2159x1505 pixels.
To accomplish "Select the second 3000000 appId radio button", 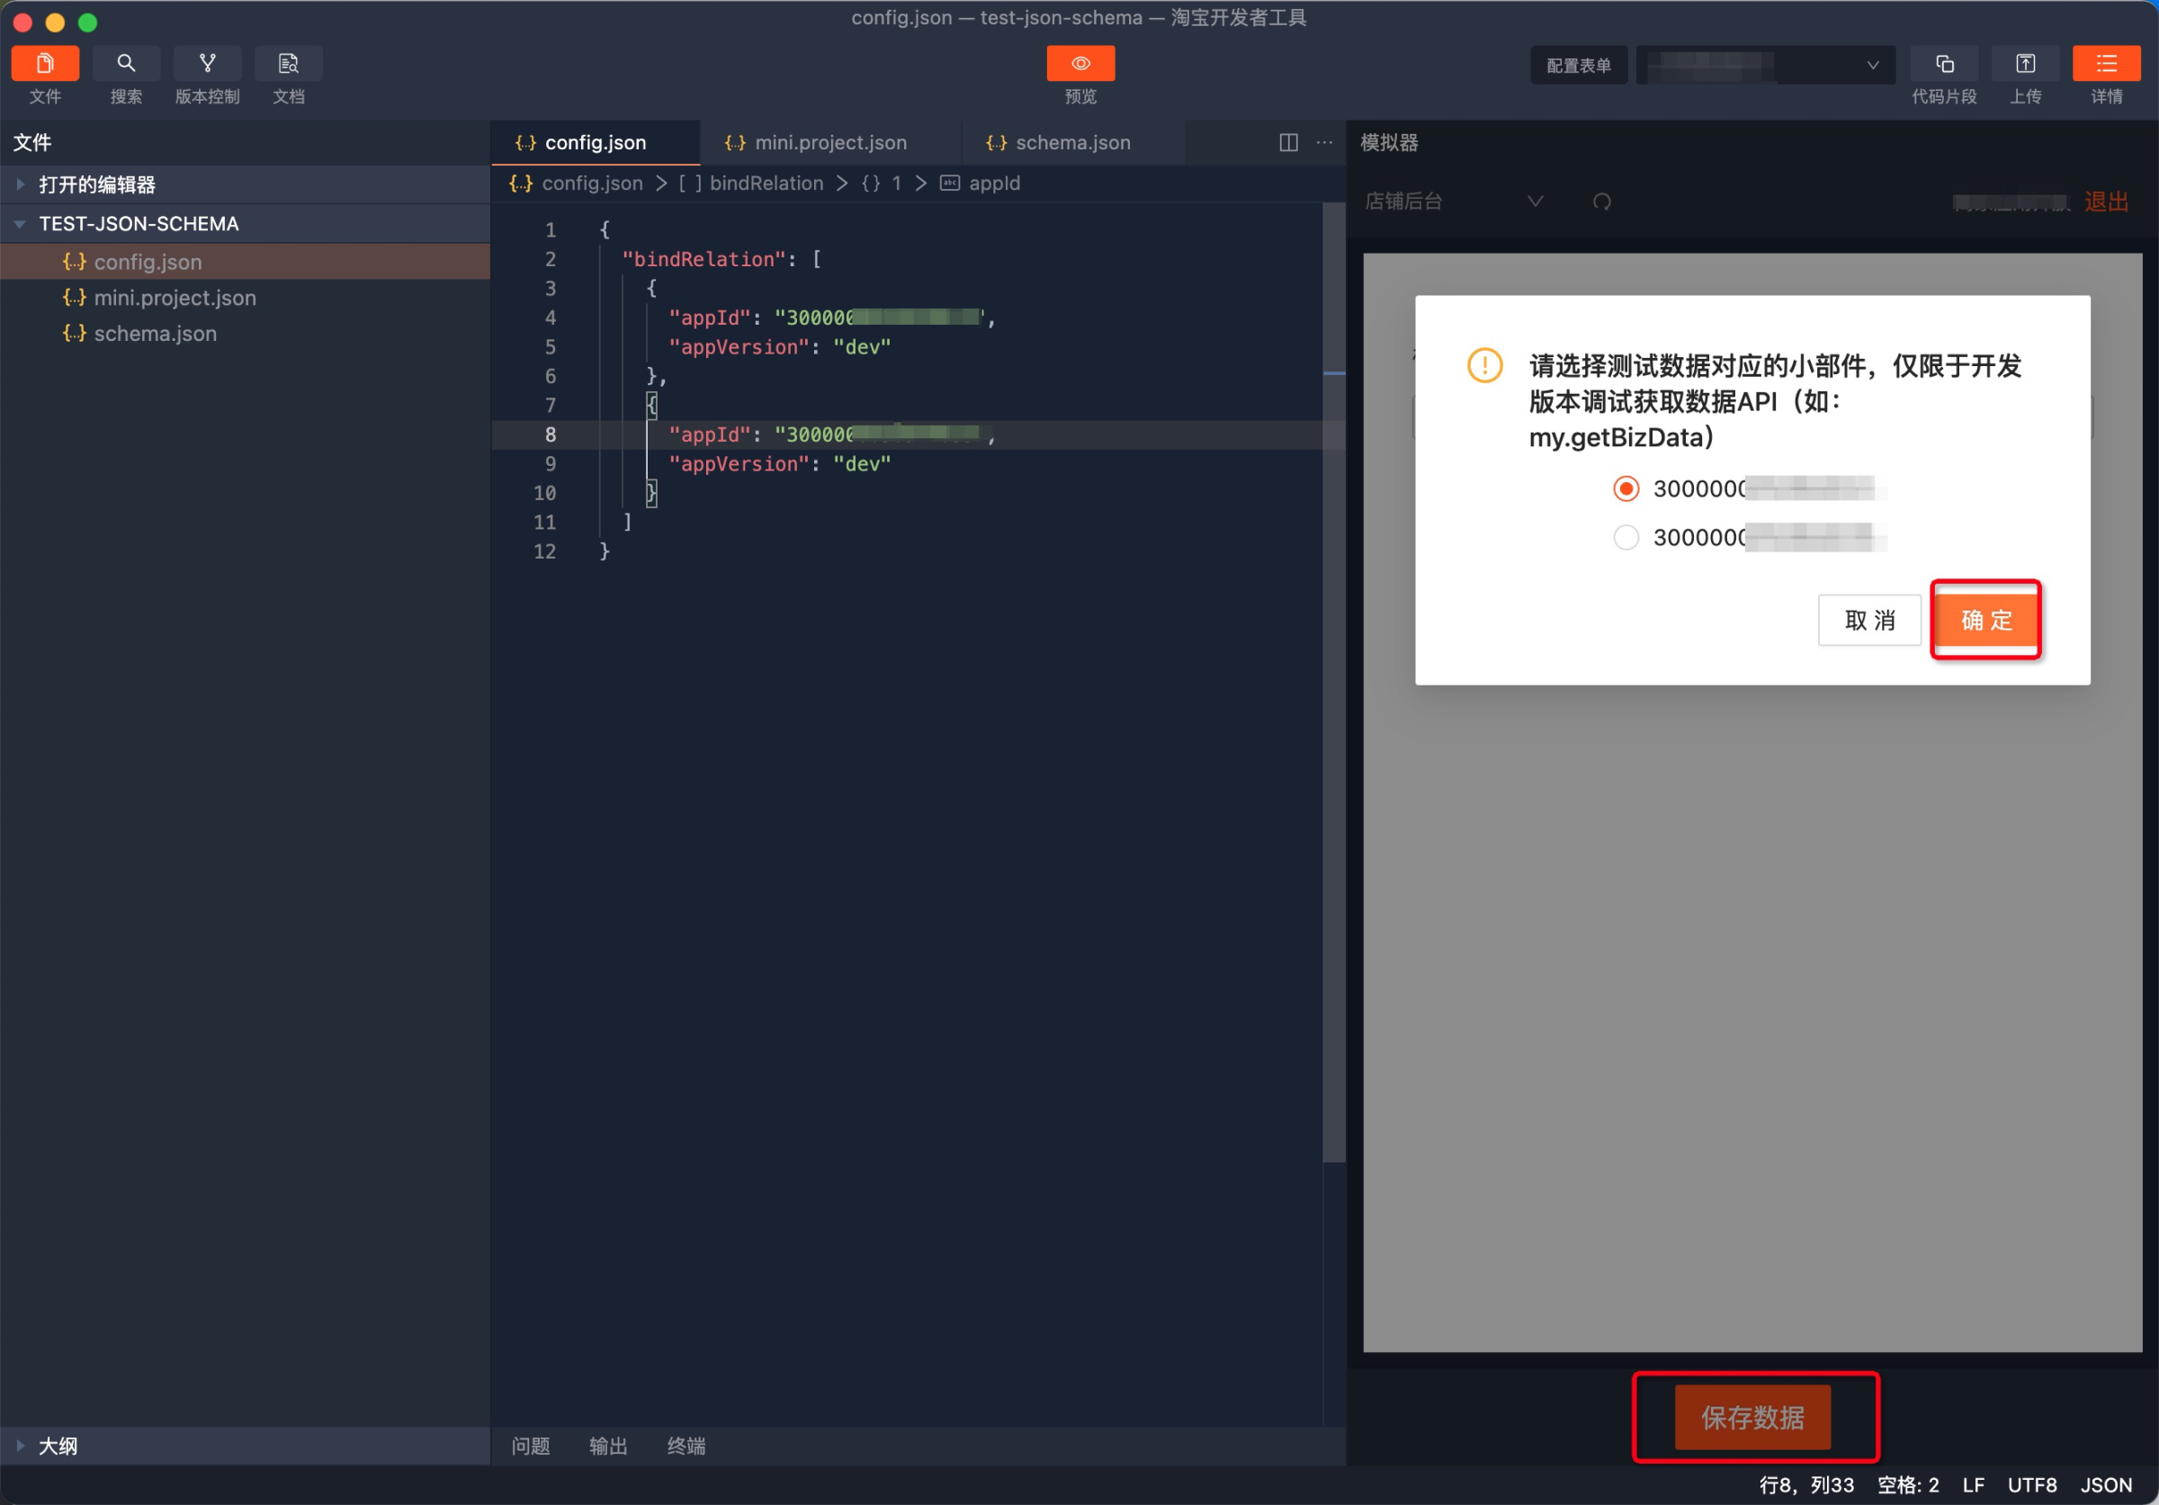I will (x=1626, y=537).
